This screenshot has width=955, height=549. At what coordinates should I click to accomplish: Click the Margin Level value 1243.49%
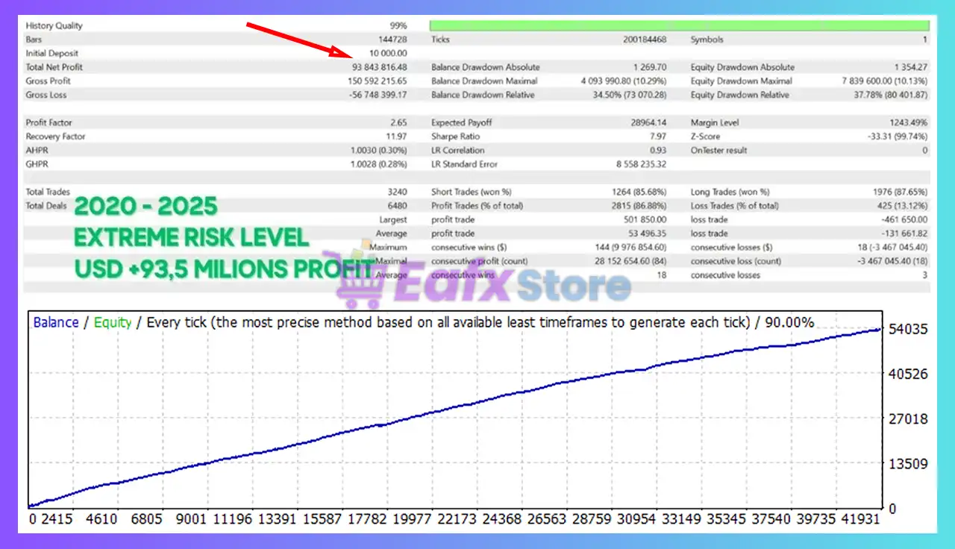pos(908,122)
